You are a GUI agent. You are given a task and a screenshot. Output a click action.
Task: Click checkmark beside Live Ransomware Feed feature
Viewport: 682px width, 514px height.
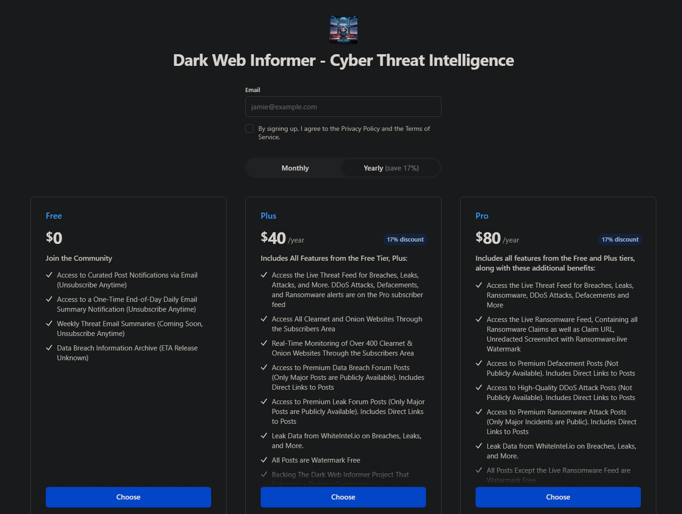[479, 319]
